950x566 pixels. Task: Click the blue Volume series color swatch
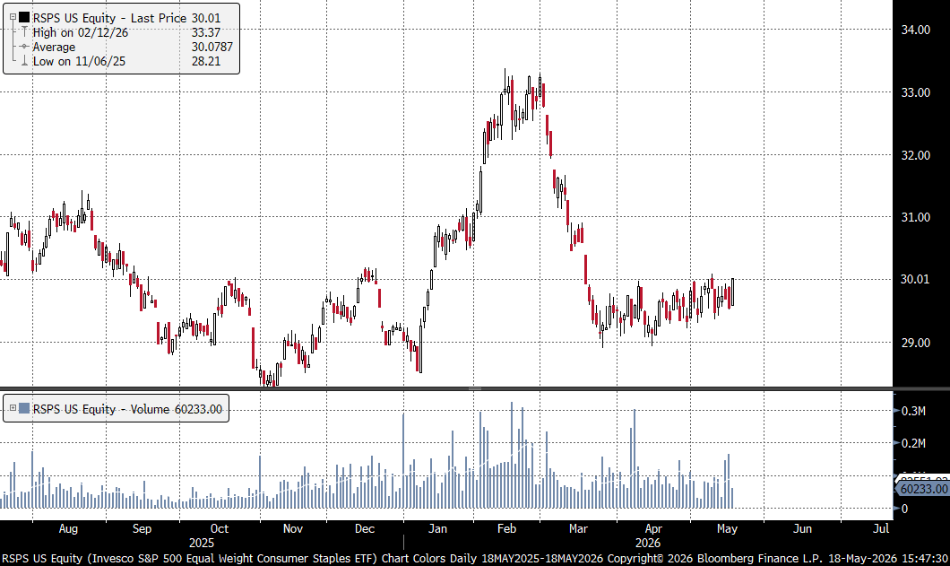pyautogui.click(x=24, y=409)
